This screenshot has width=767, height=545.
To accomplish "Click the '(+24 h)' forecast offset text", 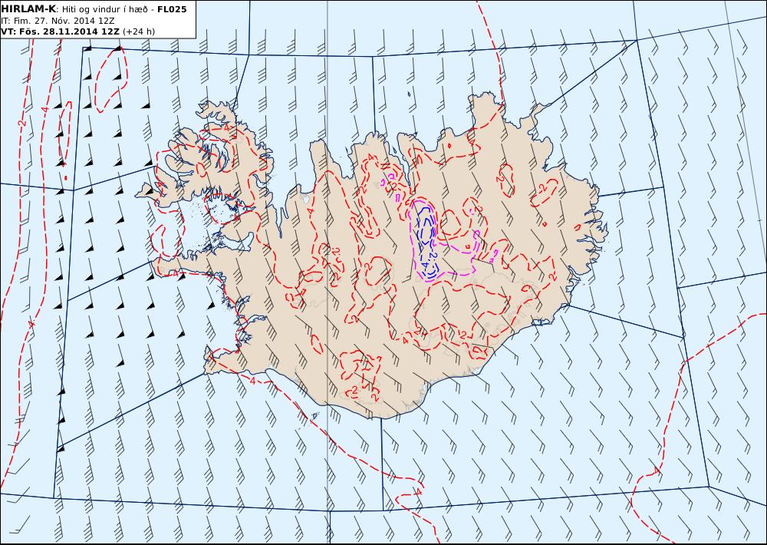I will 139,31.
